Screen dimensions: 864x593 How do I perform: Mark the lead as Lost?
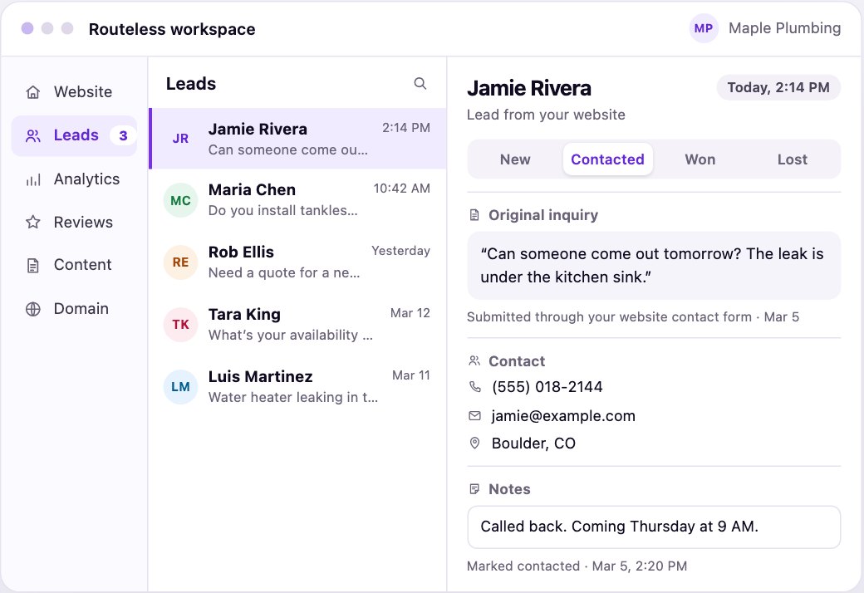(x=793, y=159)
